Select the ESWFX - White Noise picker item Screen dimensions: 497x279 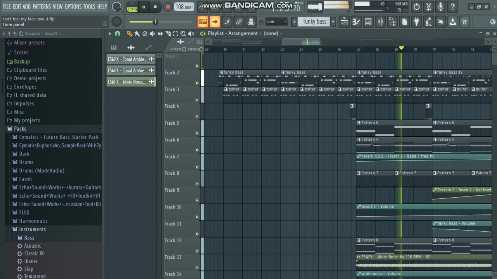(131, 82)
